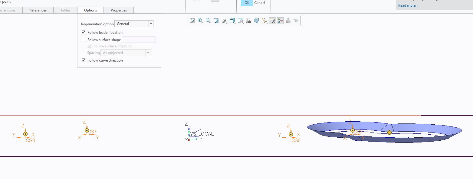Select the Repaint icon

tap(216, 21)
